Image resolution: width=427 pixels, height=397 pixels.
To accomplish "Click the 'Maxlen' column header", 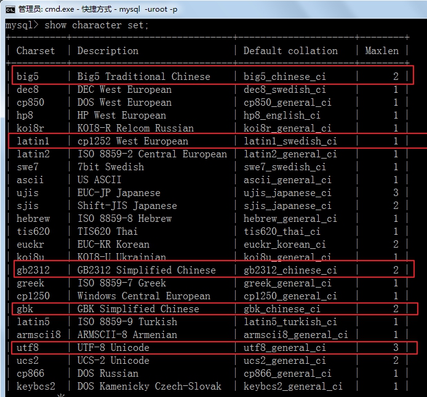I will 381,51.
